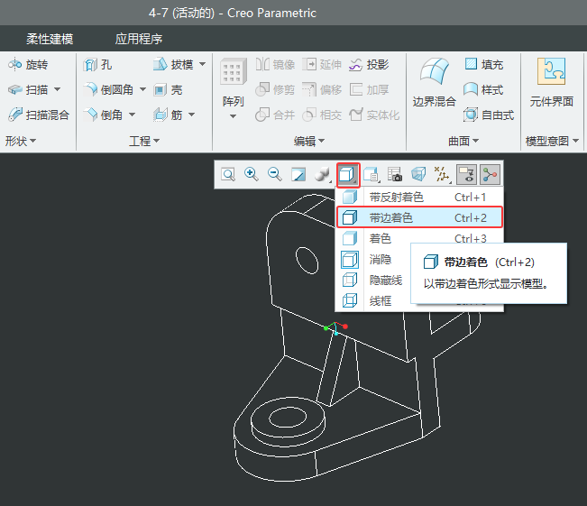
Task: Click the disabled 偏移 (Offset) button
Action: pos(322,89)
